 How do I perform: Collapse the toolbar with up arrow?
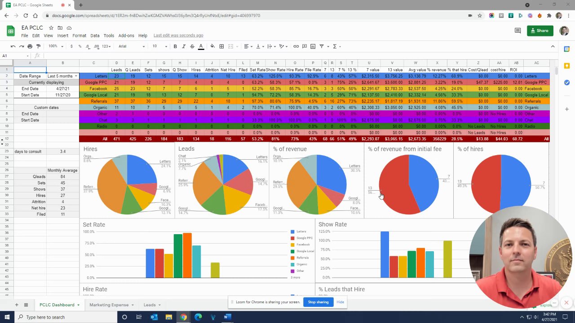(x=553, y=46)
